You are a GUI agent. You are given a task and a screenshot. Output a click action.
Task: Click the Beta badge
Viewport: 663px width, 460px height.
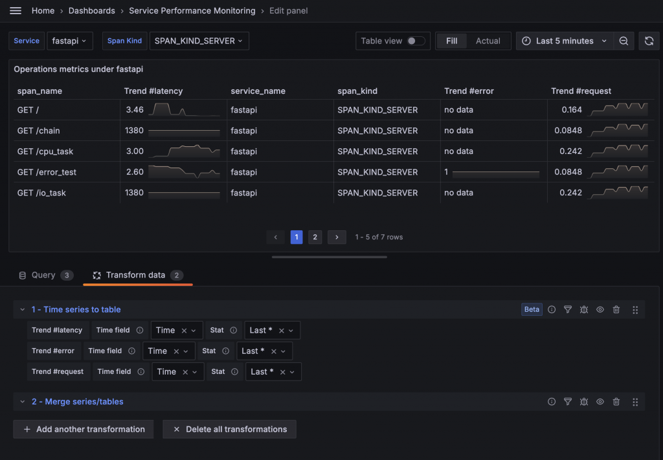532,309
